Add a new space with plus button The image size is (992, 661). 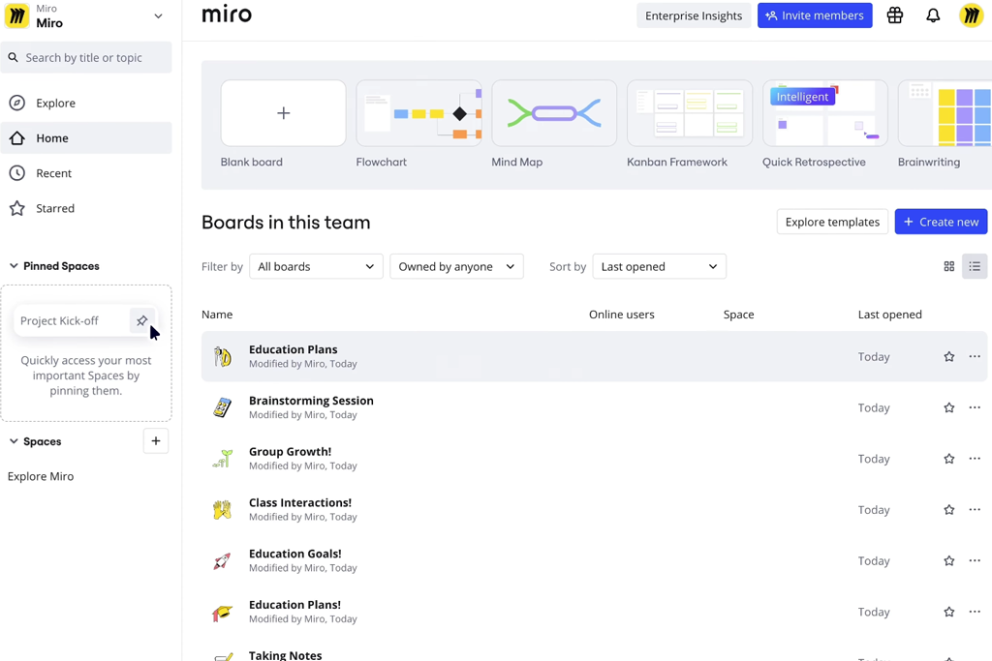pyautogui.click(x=156, y=441)
